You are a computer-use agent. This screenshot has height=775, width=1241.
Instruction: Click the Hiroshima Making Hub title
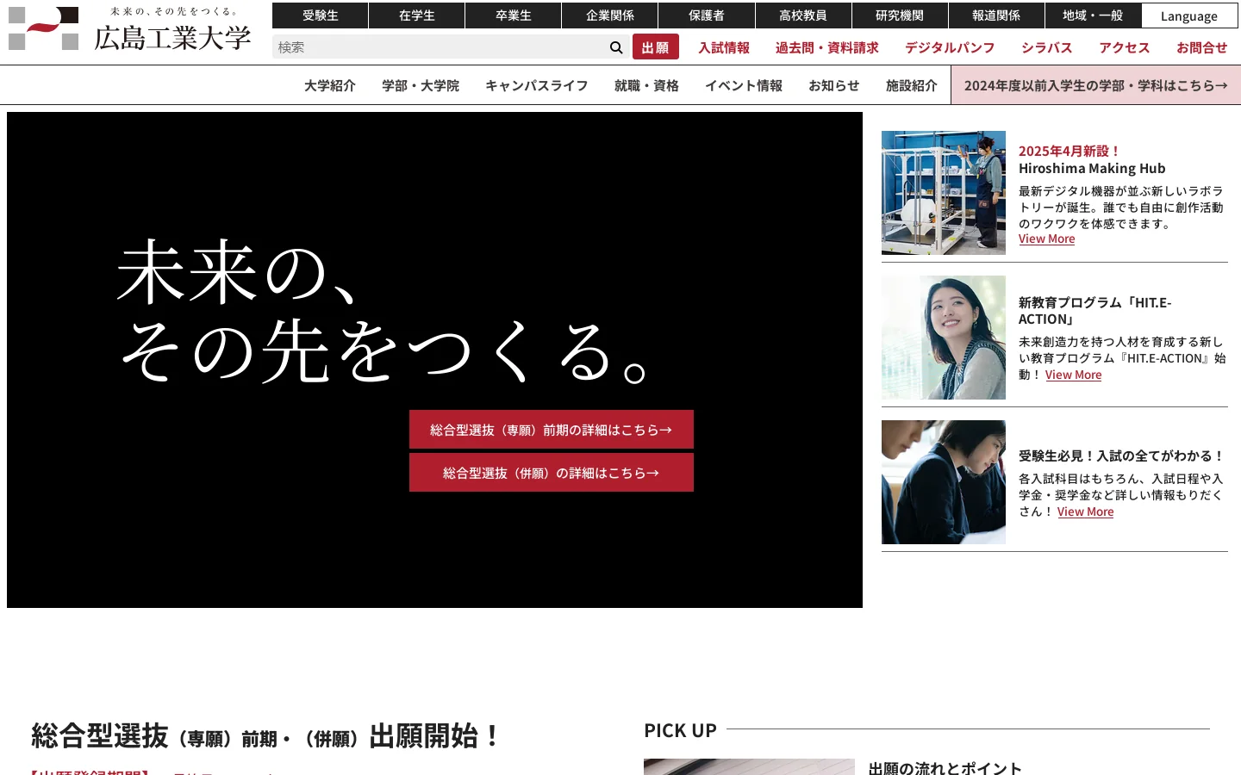click(x=1092, y=169)
